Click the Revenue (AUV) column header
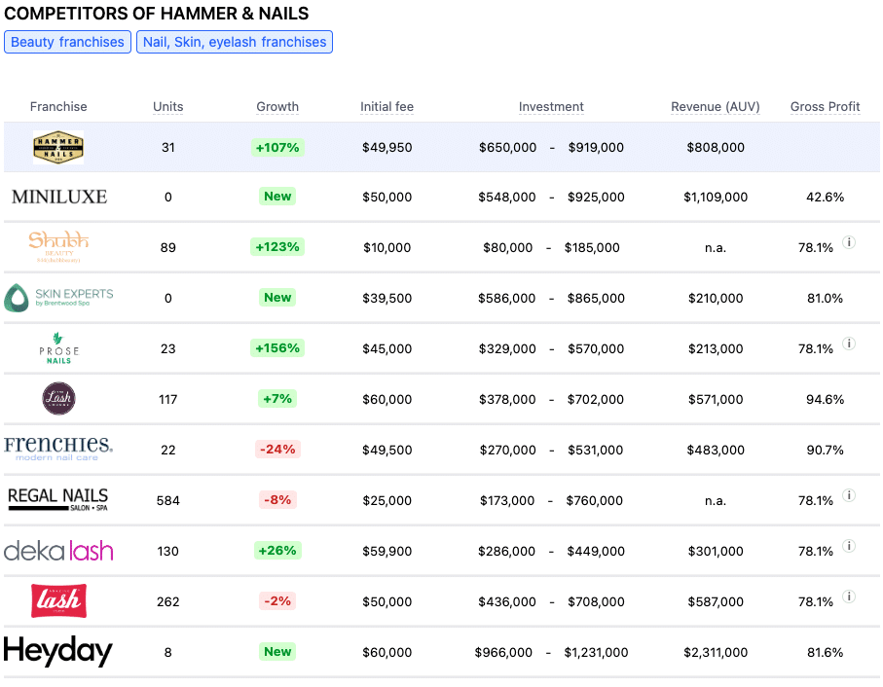This screenshot has height=687, width=883. coord(716,107)
